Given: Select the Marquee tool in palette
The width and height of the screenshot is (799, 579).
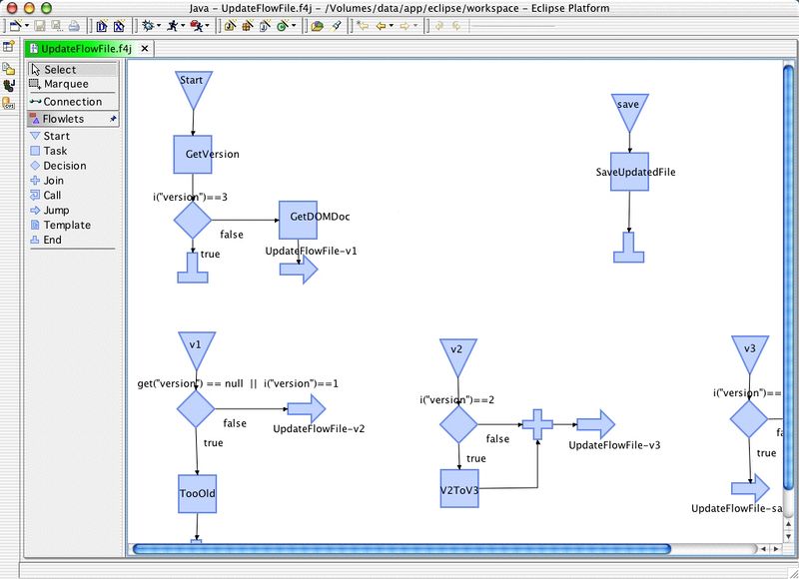Looking at the screenshot, I should click(66, 85).
